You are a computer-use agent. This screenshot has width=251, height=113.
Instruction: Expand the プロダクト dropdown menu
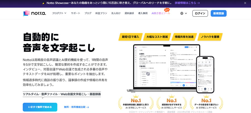(59, 13)
